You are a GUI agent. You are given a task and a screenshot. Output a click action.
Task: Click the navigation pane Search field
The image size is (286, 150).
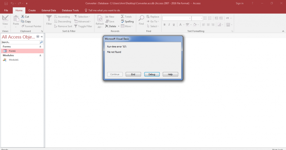(x=20, y=42)
